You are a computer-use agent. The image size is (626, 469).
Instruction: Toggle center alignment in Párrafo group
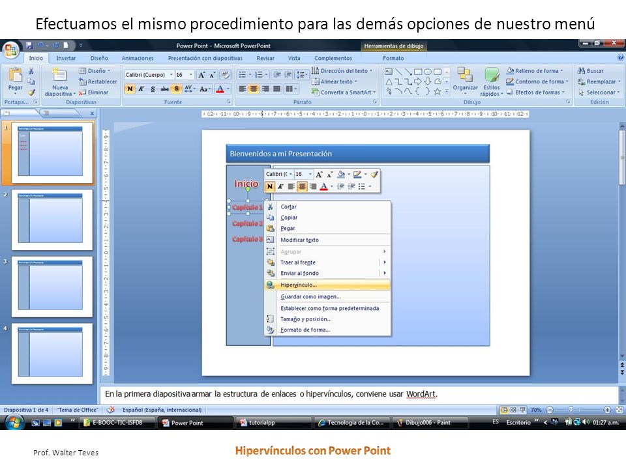click(254, 89)
